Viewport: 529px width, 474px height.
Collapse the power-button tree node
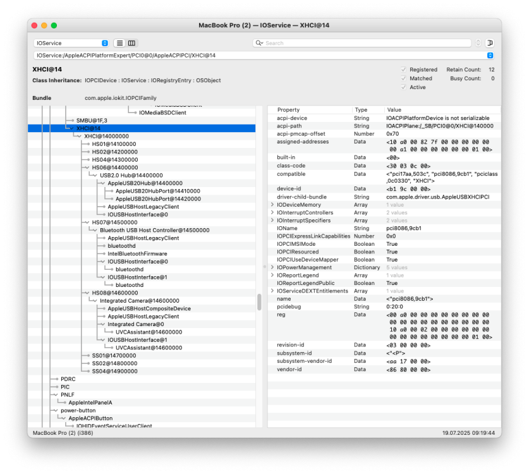pyautogui.click(x=56, y=410)
